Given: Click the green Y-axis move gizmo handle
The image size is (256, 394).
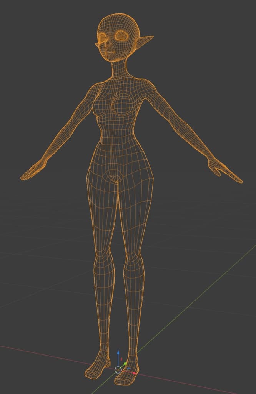Looking at the screenshot, I should click(x=125, y=364).
